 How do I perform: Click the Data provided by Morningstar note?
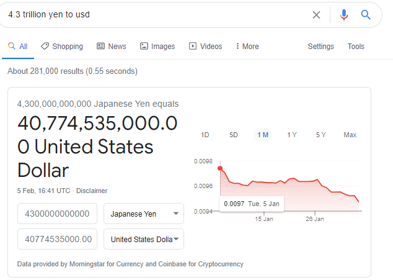(x=130, y=264)
